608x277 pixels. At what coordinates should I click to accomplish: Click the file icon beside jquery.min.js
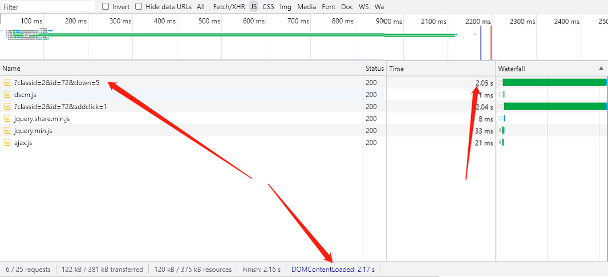click(x=7, y=131)
